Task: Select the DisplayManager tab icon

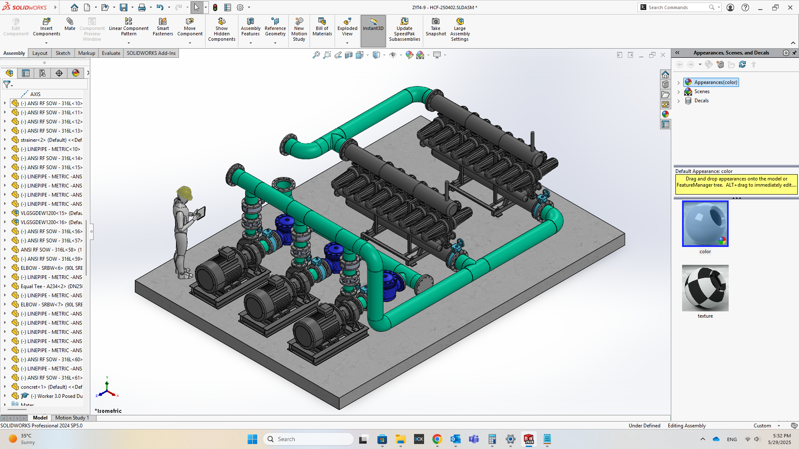Action: click(75, 73)
